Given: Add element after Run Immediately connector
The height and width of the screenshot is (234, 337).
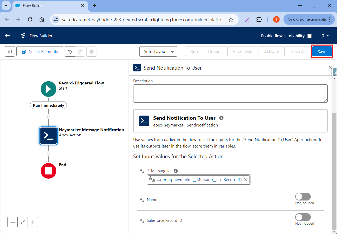Looking at the screenshot, I should coord(49,116).
